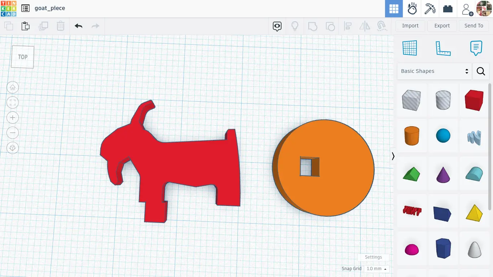493x277 pixels.
Task: Open the Workplane tool
Action: [x=410, y=48]
